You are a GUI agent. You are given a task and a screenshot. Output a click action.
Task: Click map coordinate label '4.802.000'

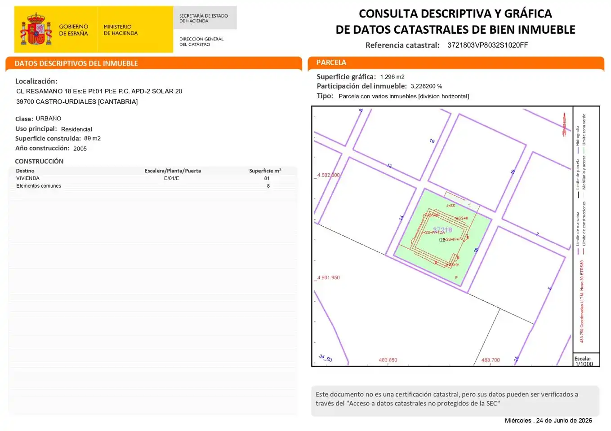pos(329,175)
